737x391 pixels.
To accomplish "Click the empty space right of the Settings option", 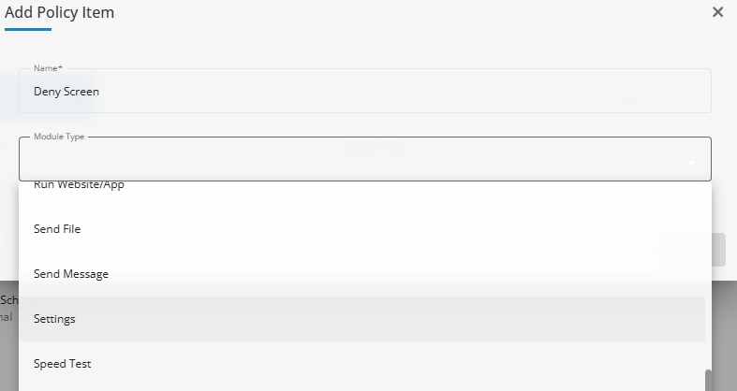I will click(391, 319).
